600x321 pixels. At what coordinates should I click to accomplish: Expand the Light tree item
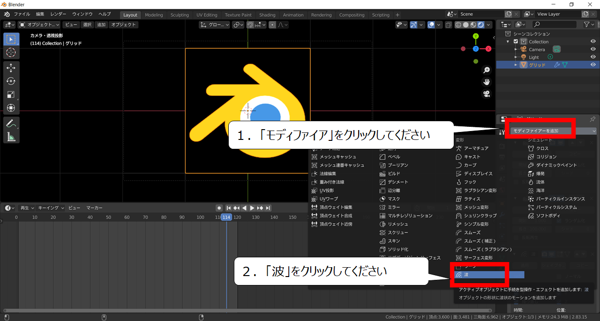[x=516, y=57]
